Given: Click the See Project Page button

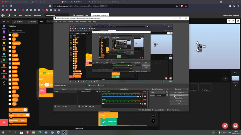Looking at the screenshot, I should click(81, 15).
